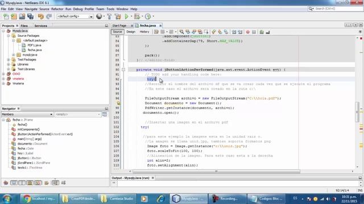Open Internet Explorer from the taskbar
The image size is (364, 204).
[x=160, y=199]
